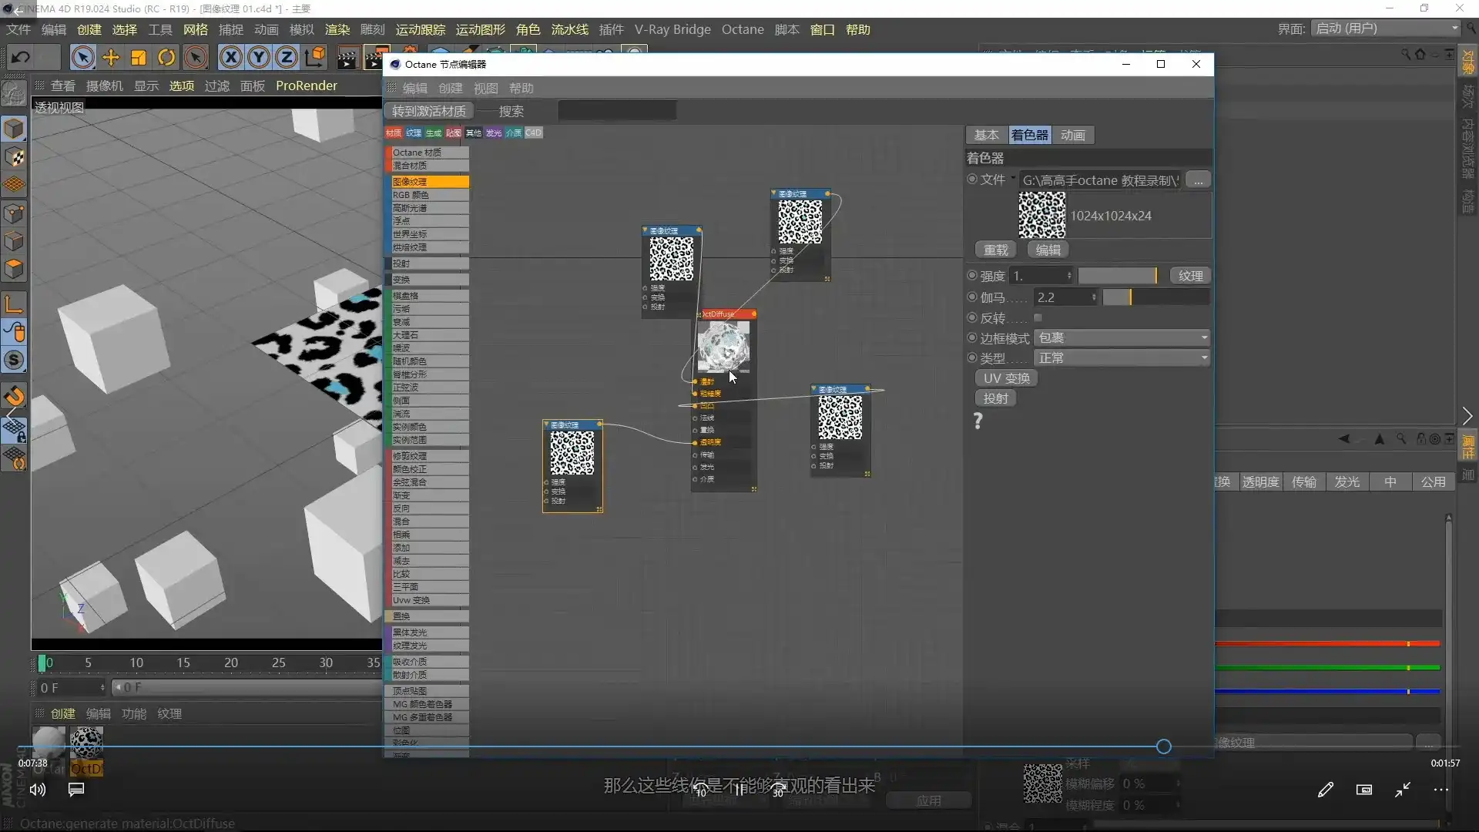Image resolution: width=1479 pixels, height=832 pixels.
Task: Toggle the 反转 (invert) checkbox
Action: [x=1038, y=317]
